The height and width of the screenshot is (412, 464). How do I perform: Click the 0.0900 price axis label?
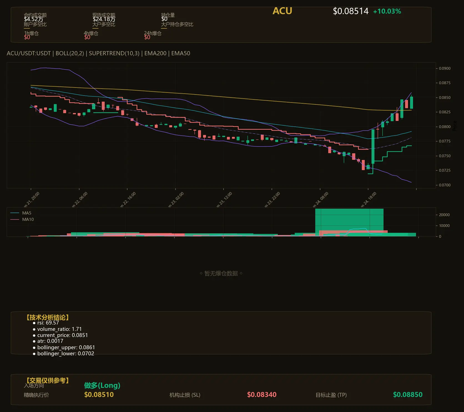(445, 68)
